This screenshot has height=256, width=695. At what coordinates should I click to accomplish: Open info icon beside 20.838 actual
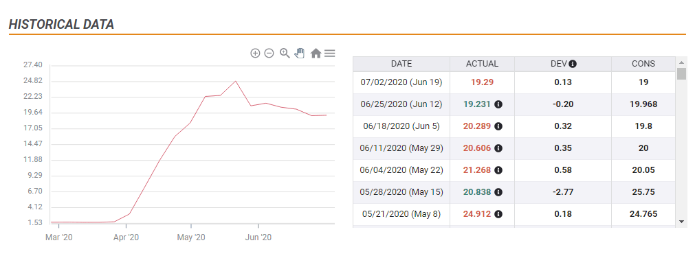[498, 192]
